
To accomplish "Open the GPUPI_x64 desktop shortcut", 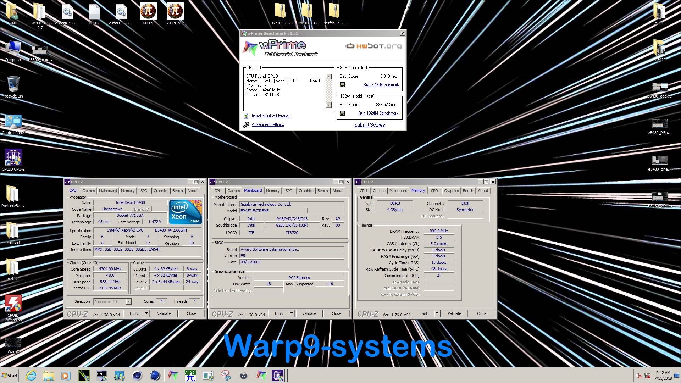I will click(x=175, y=14).
